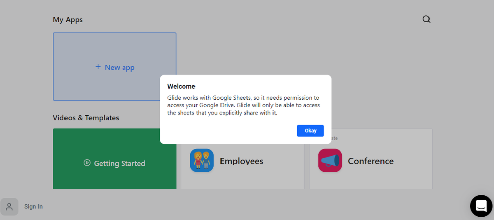Click the play icon on Getting Started
The width and height of the screenshot is (494, 220).
[x=87, y=163]
